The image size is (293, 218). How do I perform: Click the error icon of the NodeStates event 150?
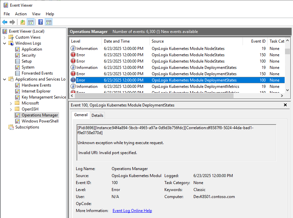click(73, 55)
